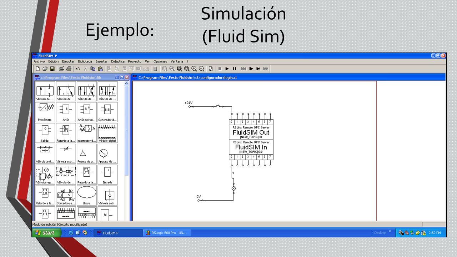Select the AND activa... component in library
Screen dimensions: 457x257
[x=87, y=112]
